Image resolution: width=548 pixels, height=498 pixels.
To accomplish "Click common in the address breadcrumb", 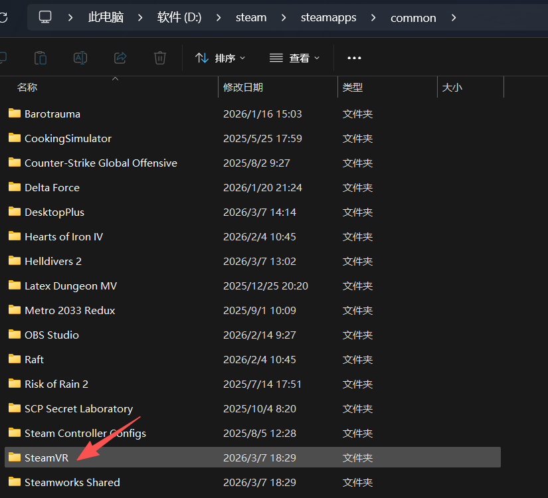I will point(413,18).
